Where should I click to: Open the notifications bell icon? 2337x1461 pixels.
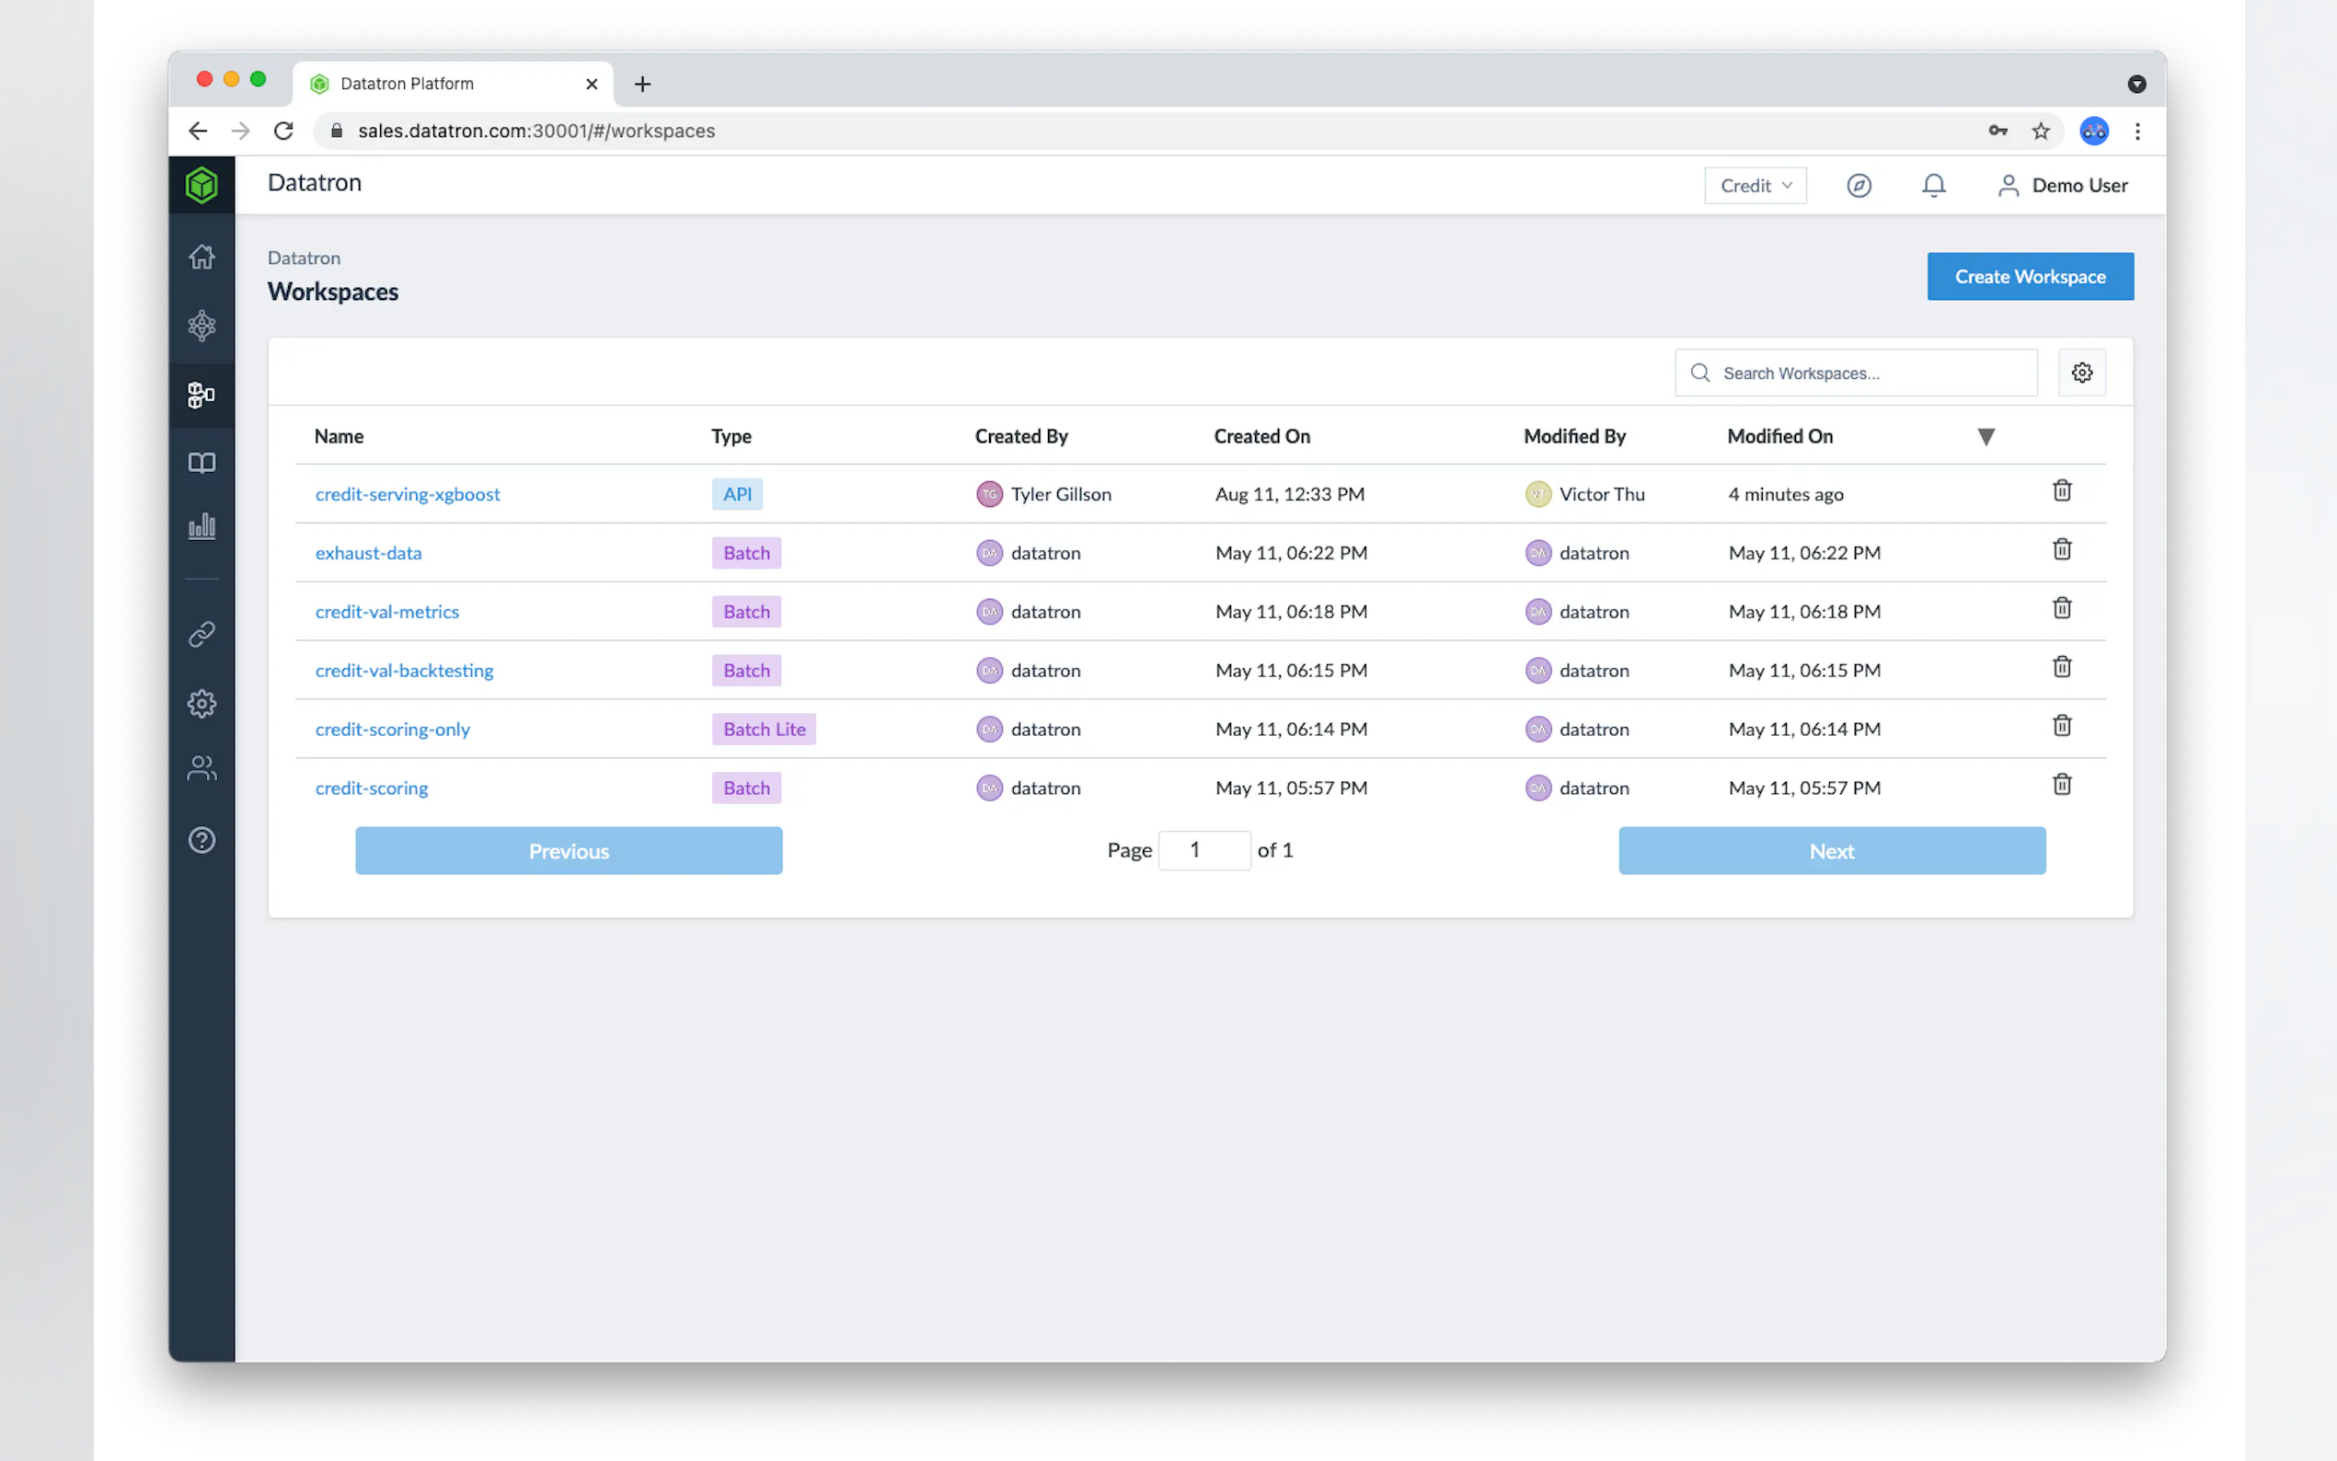coord(1933,186)
